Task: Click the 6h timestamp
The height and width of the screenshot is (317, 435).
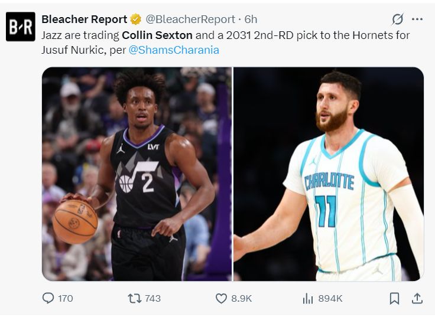Action: [251, 19]
